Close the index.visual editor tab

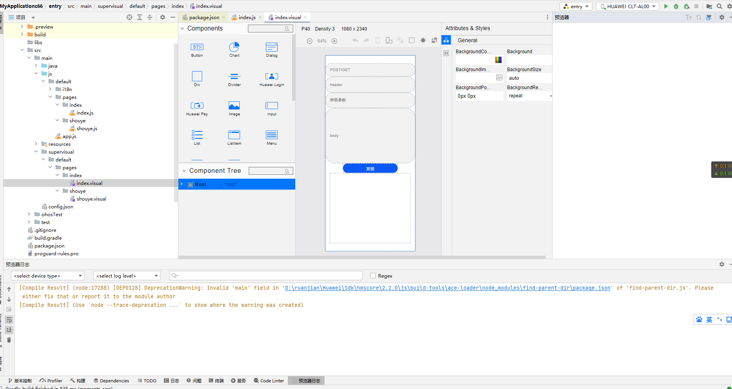point(305,17)
